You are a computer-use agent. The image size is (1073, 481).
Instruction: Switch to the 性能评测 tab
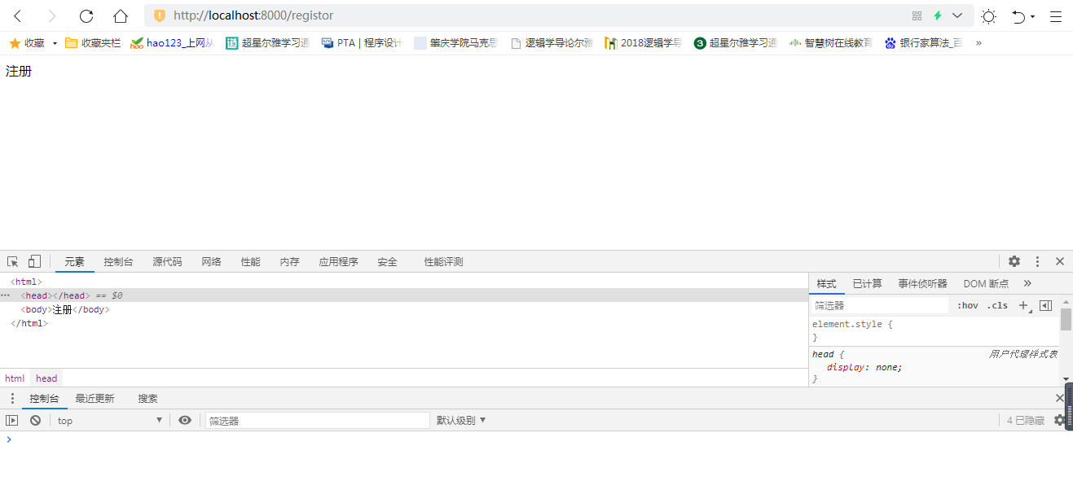[443, 262]
